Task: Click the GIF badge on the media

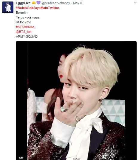Action: [x=21, y=157]
